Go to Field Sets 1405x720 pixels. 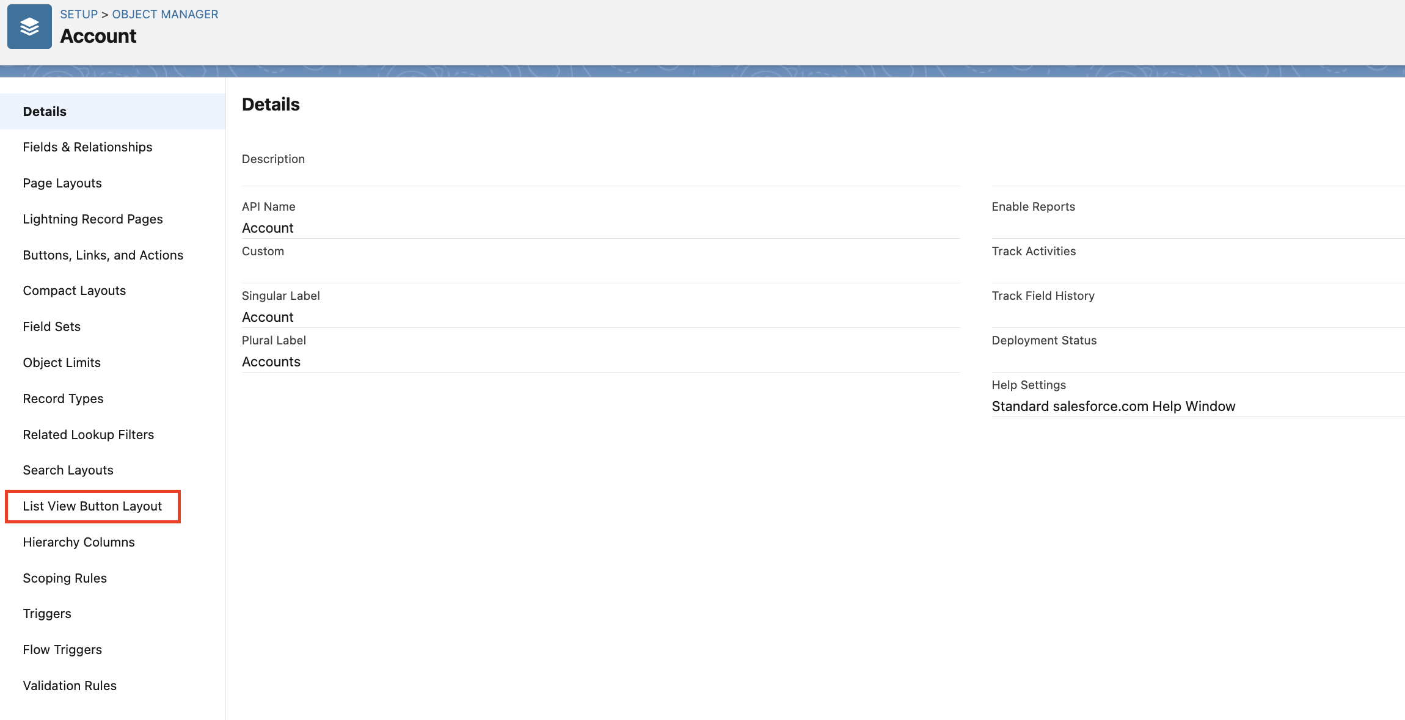click(x=51, y=327)
